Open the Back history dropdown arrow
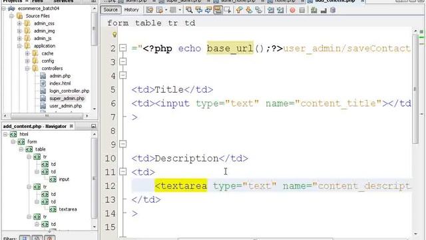This screenshot has height=240, width=426. (x=166, y=10)
